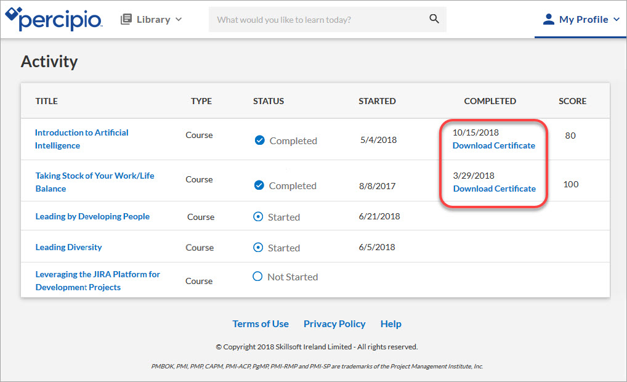Download certificate for Taking Stock of Work/Life Balance

coord(494,189)
